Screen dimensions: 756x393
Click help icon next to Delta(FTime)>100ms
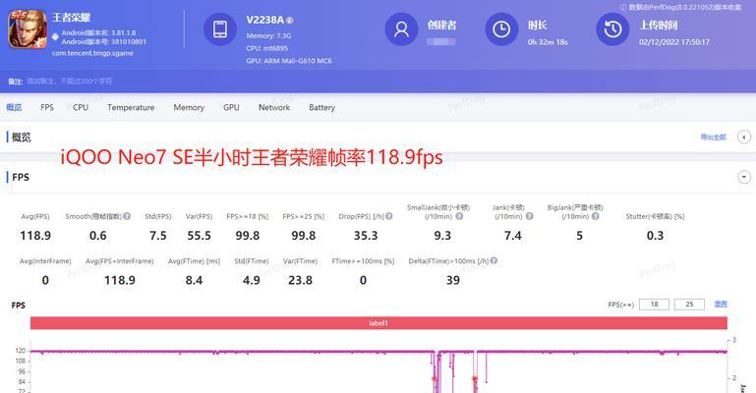(x=494, y=260)
